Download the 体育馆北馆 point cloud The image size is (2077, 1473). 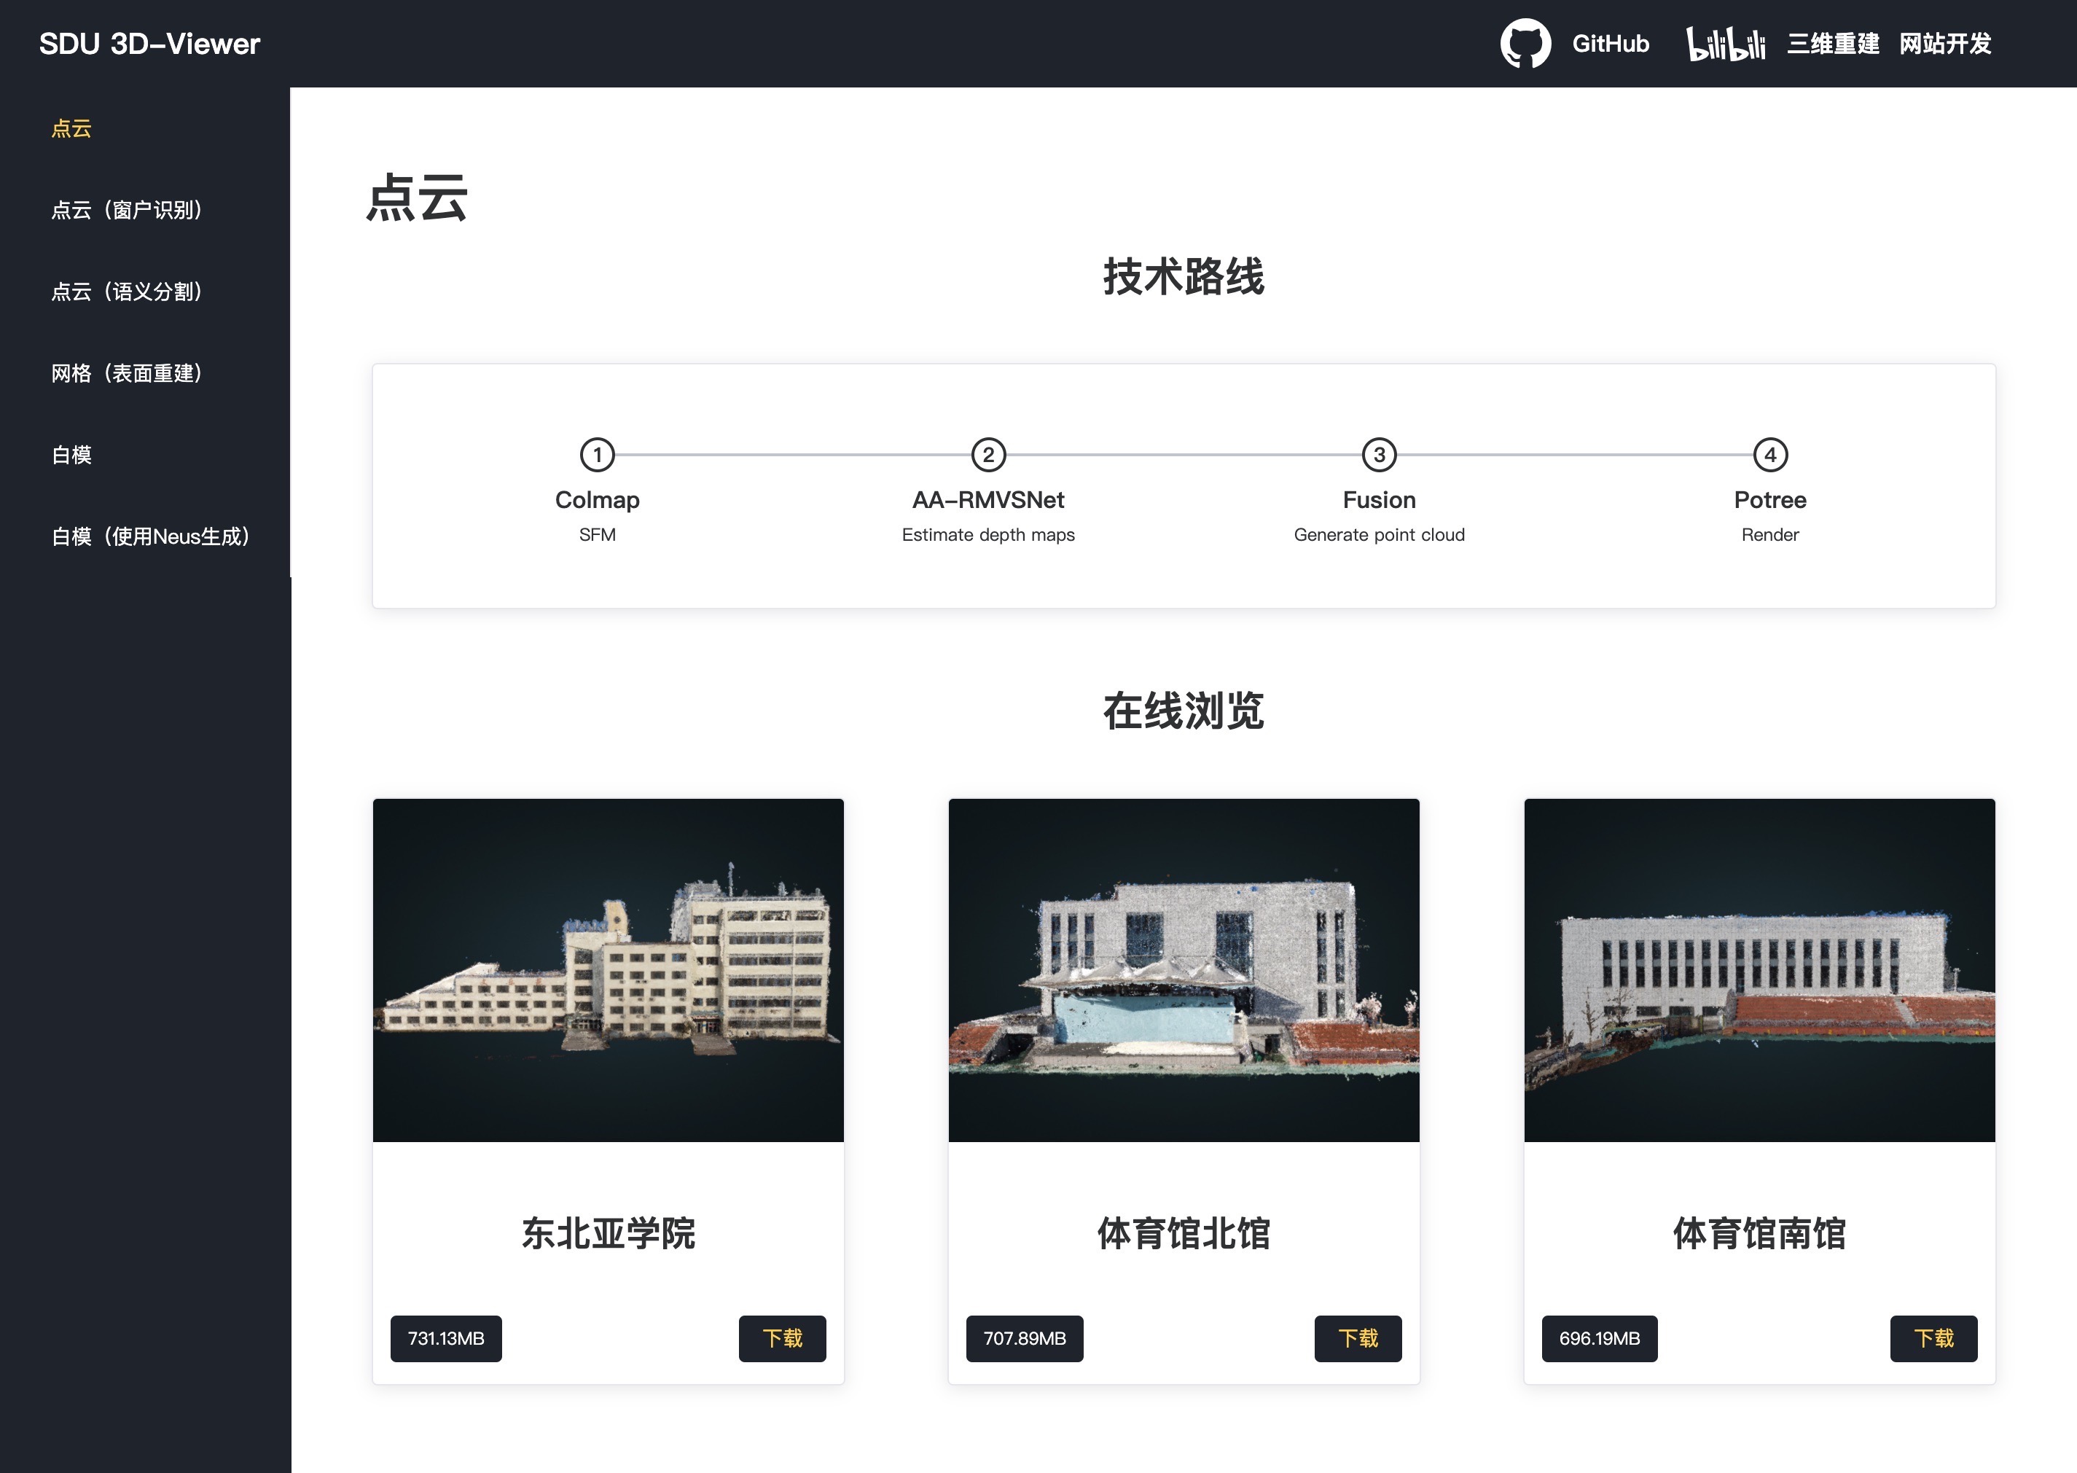(x=1358, y=1338)
